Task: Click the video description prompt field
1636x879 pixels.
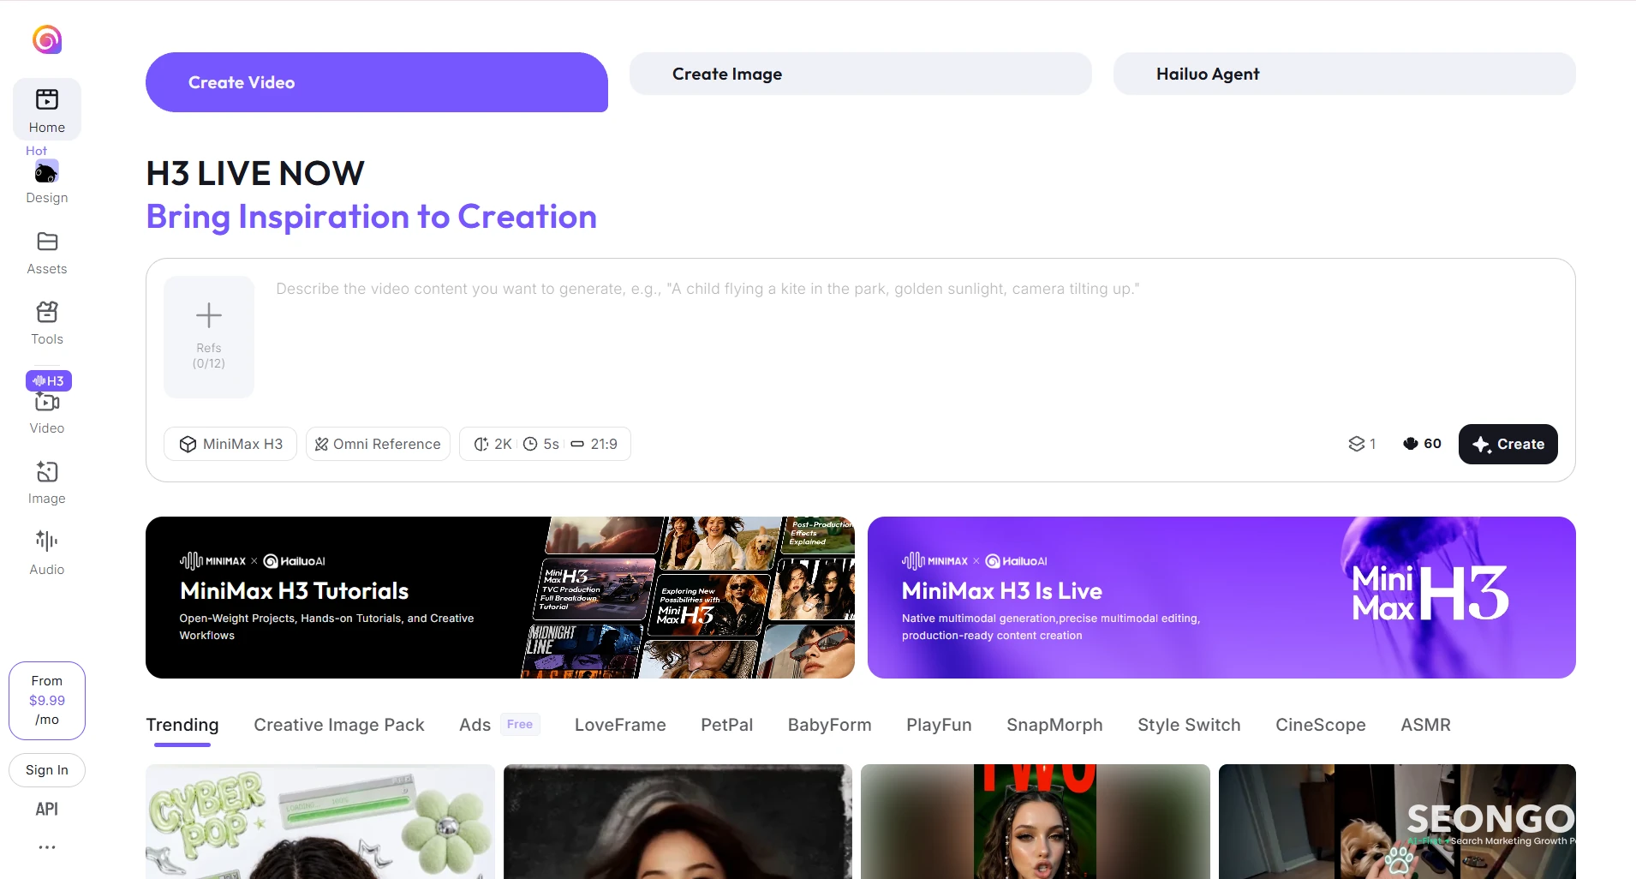Action: point(917,338)
